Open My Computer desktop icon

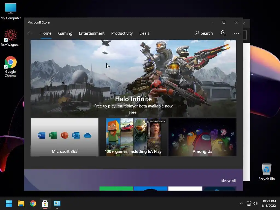click(11, 11)
